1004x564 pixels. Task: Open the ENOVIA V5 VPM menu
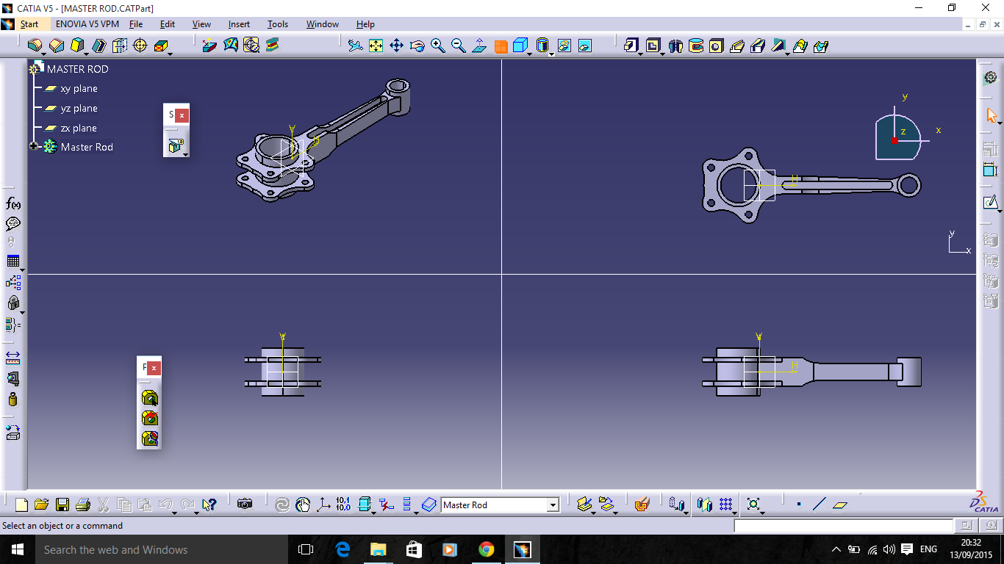(x=87, y=24)
